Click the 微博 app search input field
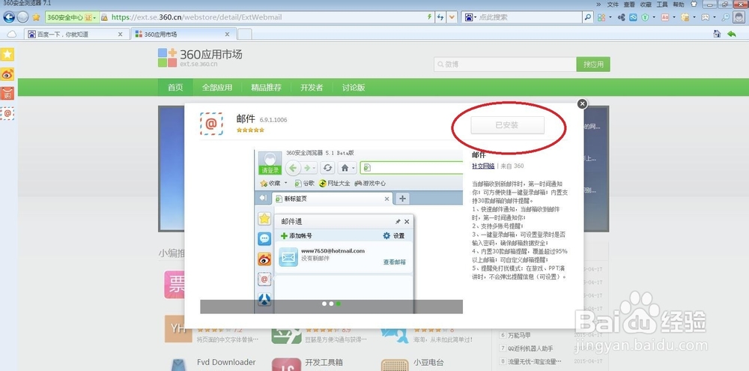Screen dimensions: 749x371 pos(505,64)
